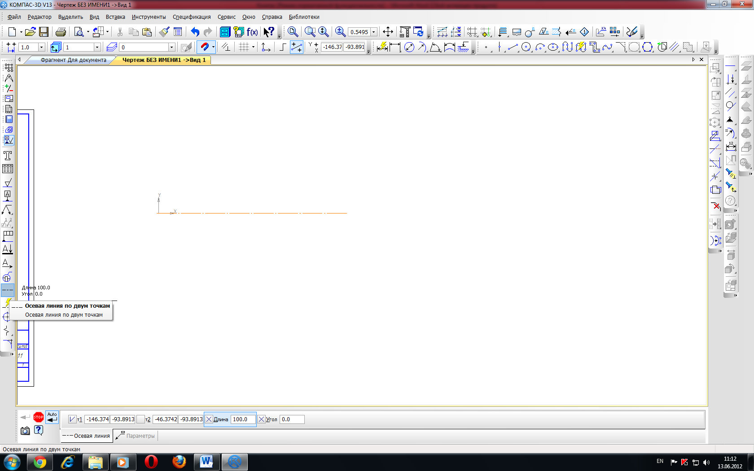Toggle the Auto create object button
This screenshot has width=754, height=471.
[x=52, y=417]
